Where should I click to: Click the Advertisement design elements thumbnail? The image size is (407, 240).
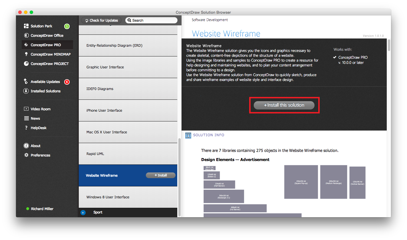(284, 191)
